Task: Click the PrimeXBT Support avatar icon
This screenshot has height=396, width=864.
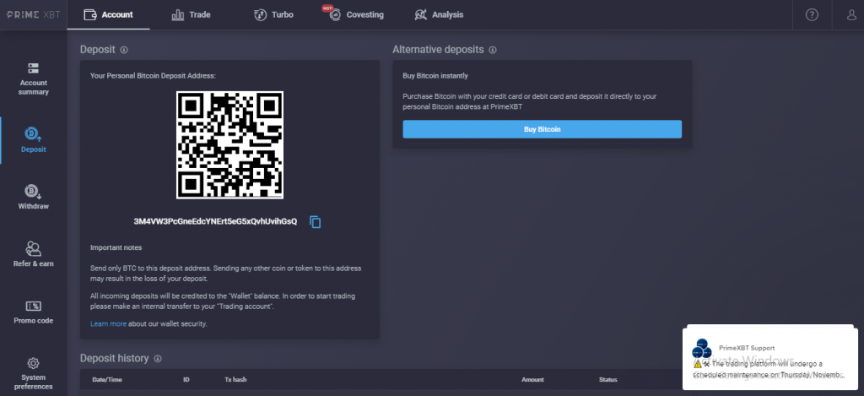Action: click(702, 349)
